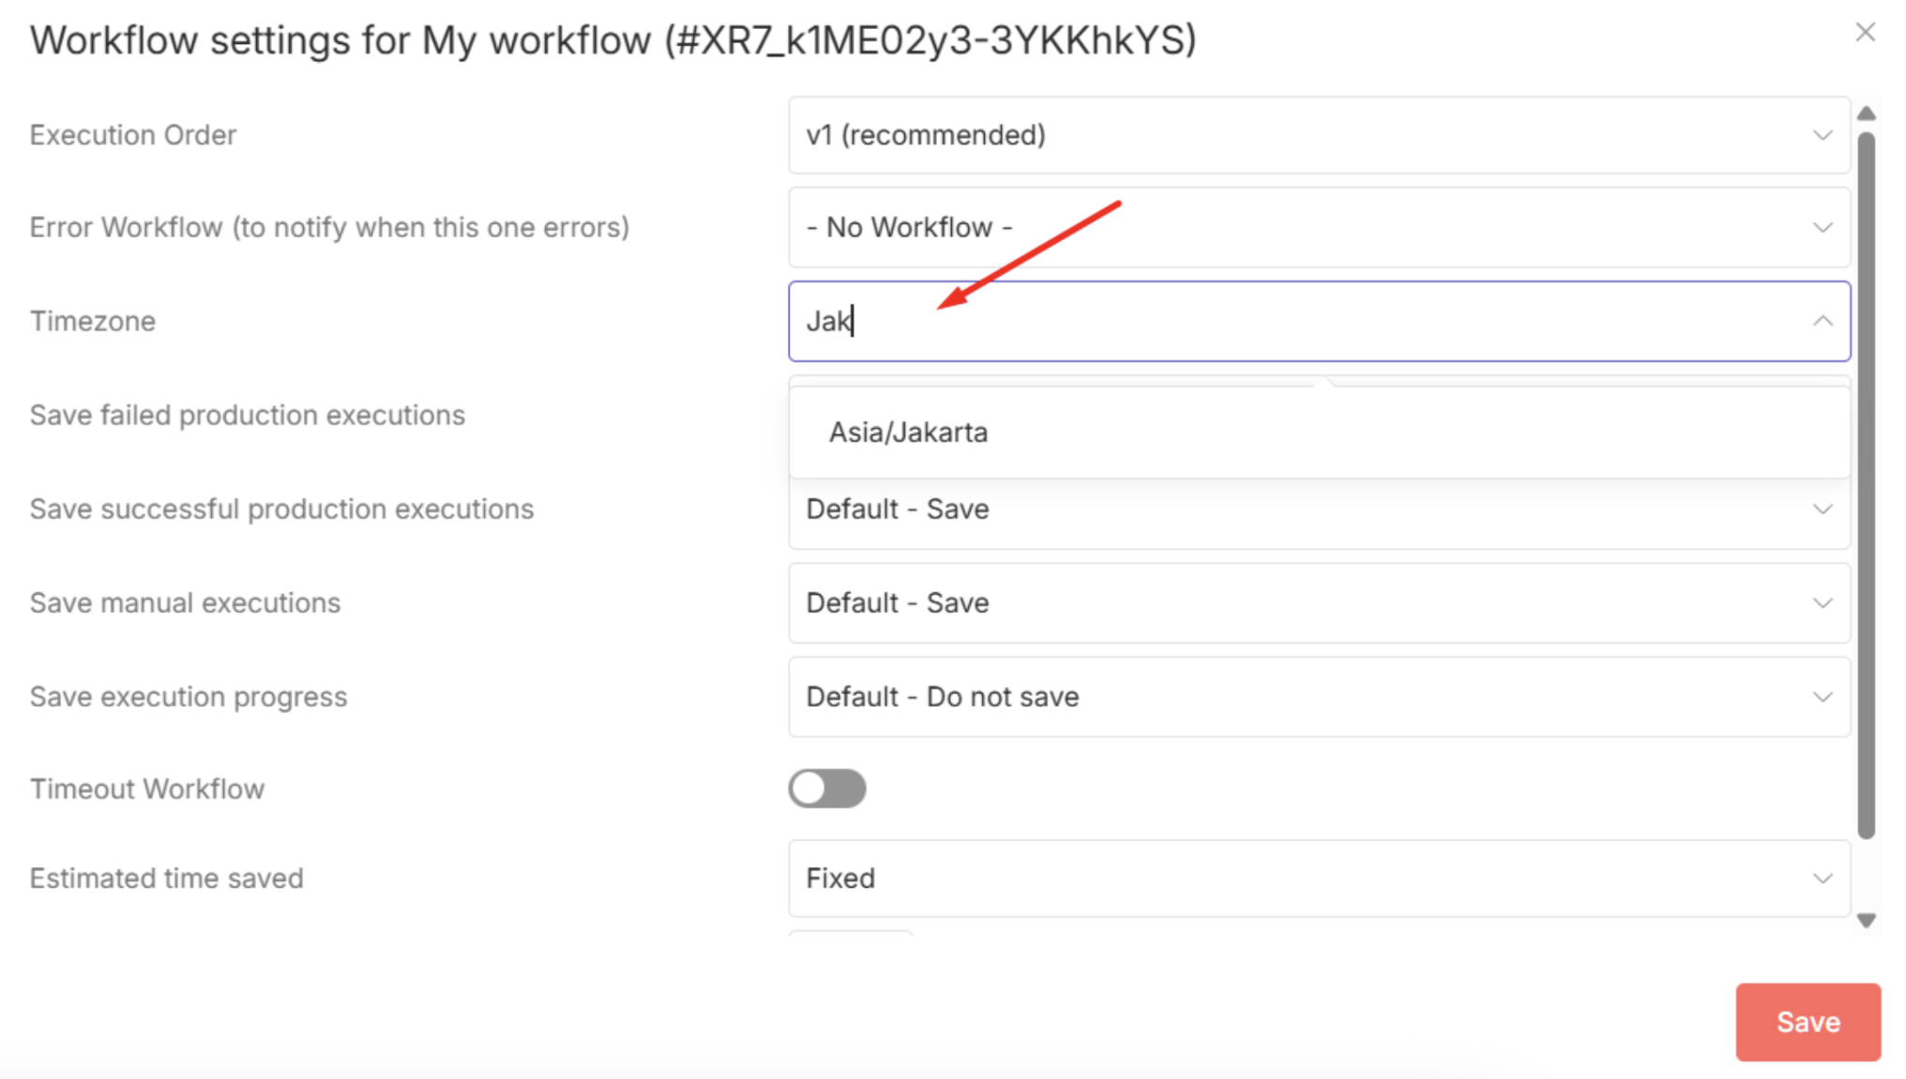Click the scrollbar up arrow
The image size is (1906, 1079).
click(1866, 114)
